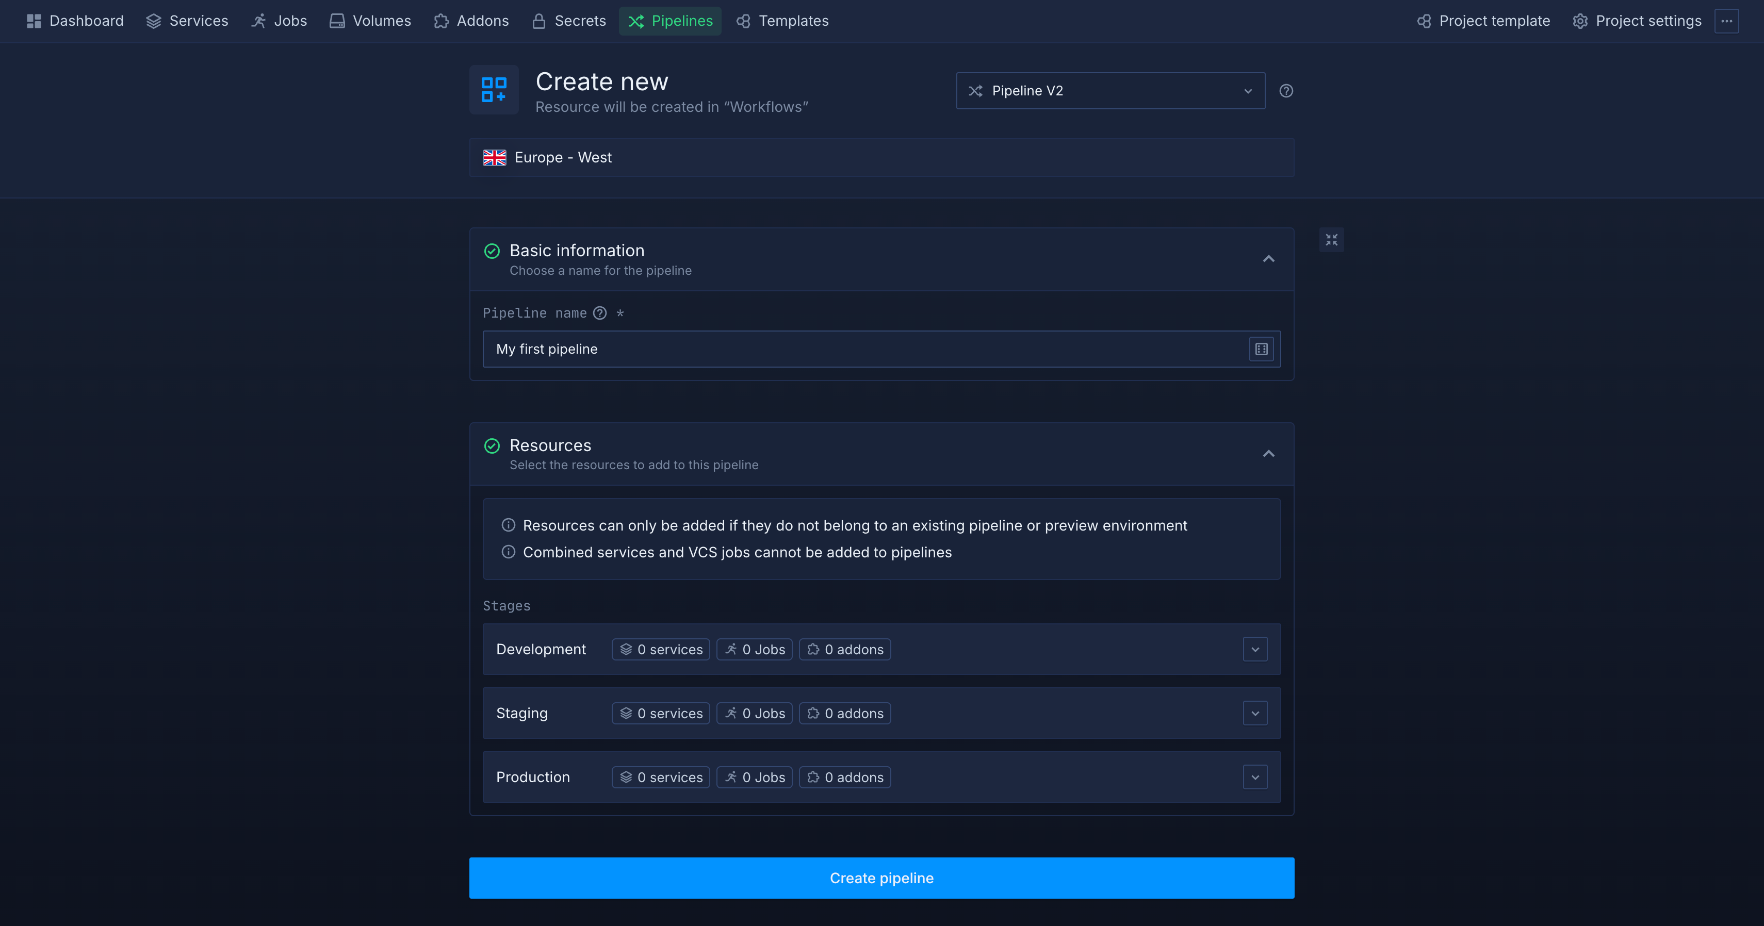Open the Dashboard nav item
1764x926 pixels.
(x=75, y=21)
